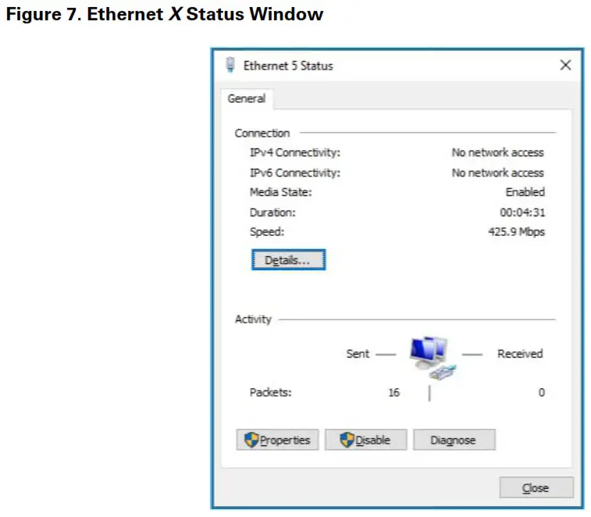Image resolution: width=591 pixels, height=517 pixels.
Task: Click the Close button at the bottom
Action: pyautogui.click(x=536, y=487)
